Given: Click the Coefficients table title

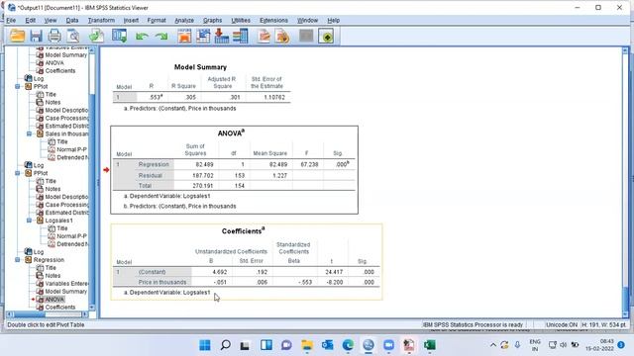Looking at the screenshot, I should click(x=243, y=230).
